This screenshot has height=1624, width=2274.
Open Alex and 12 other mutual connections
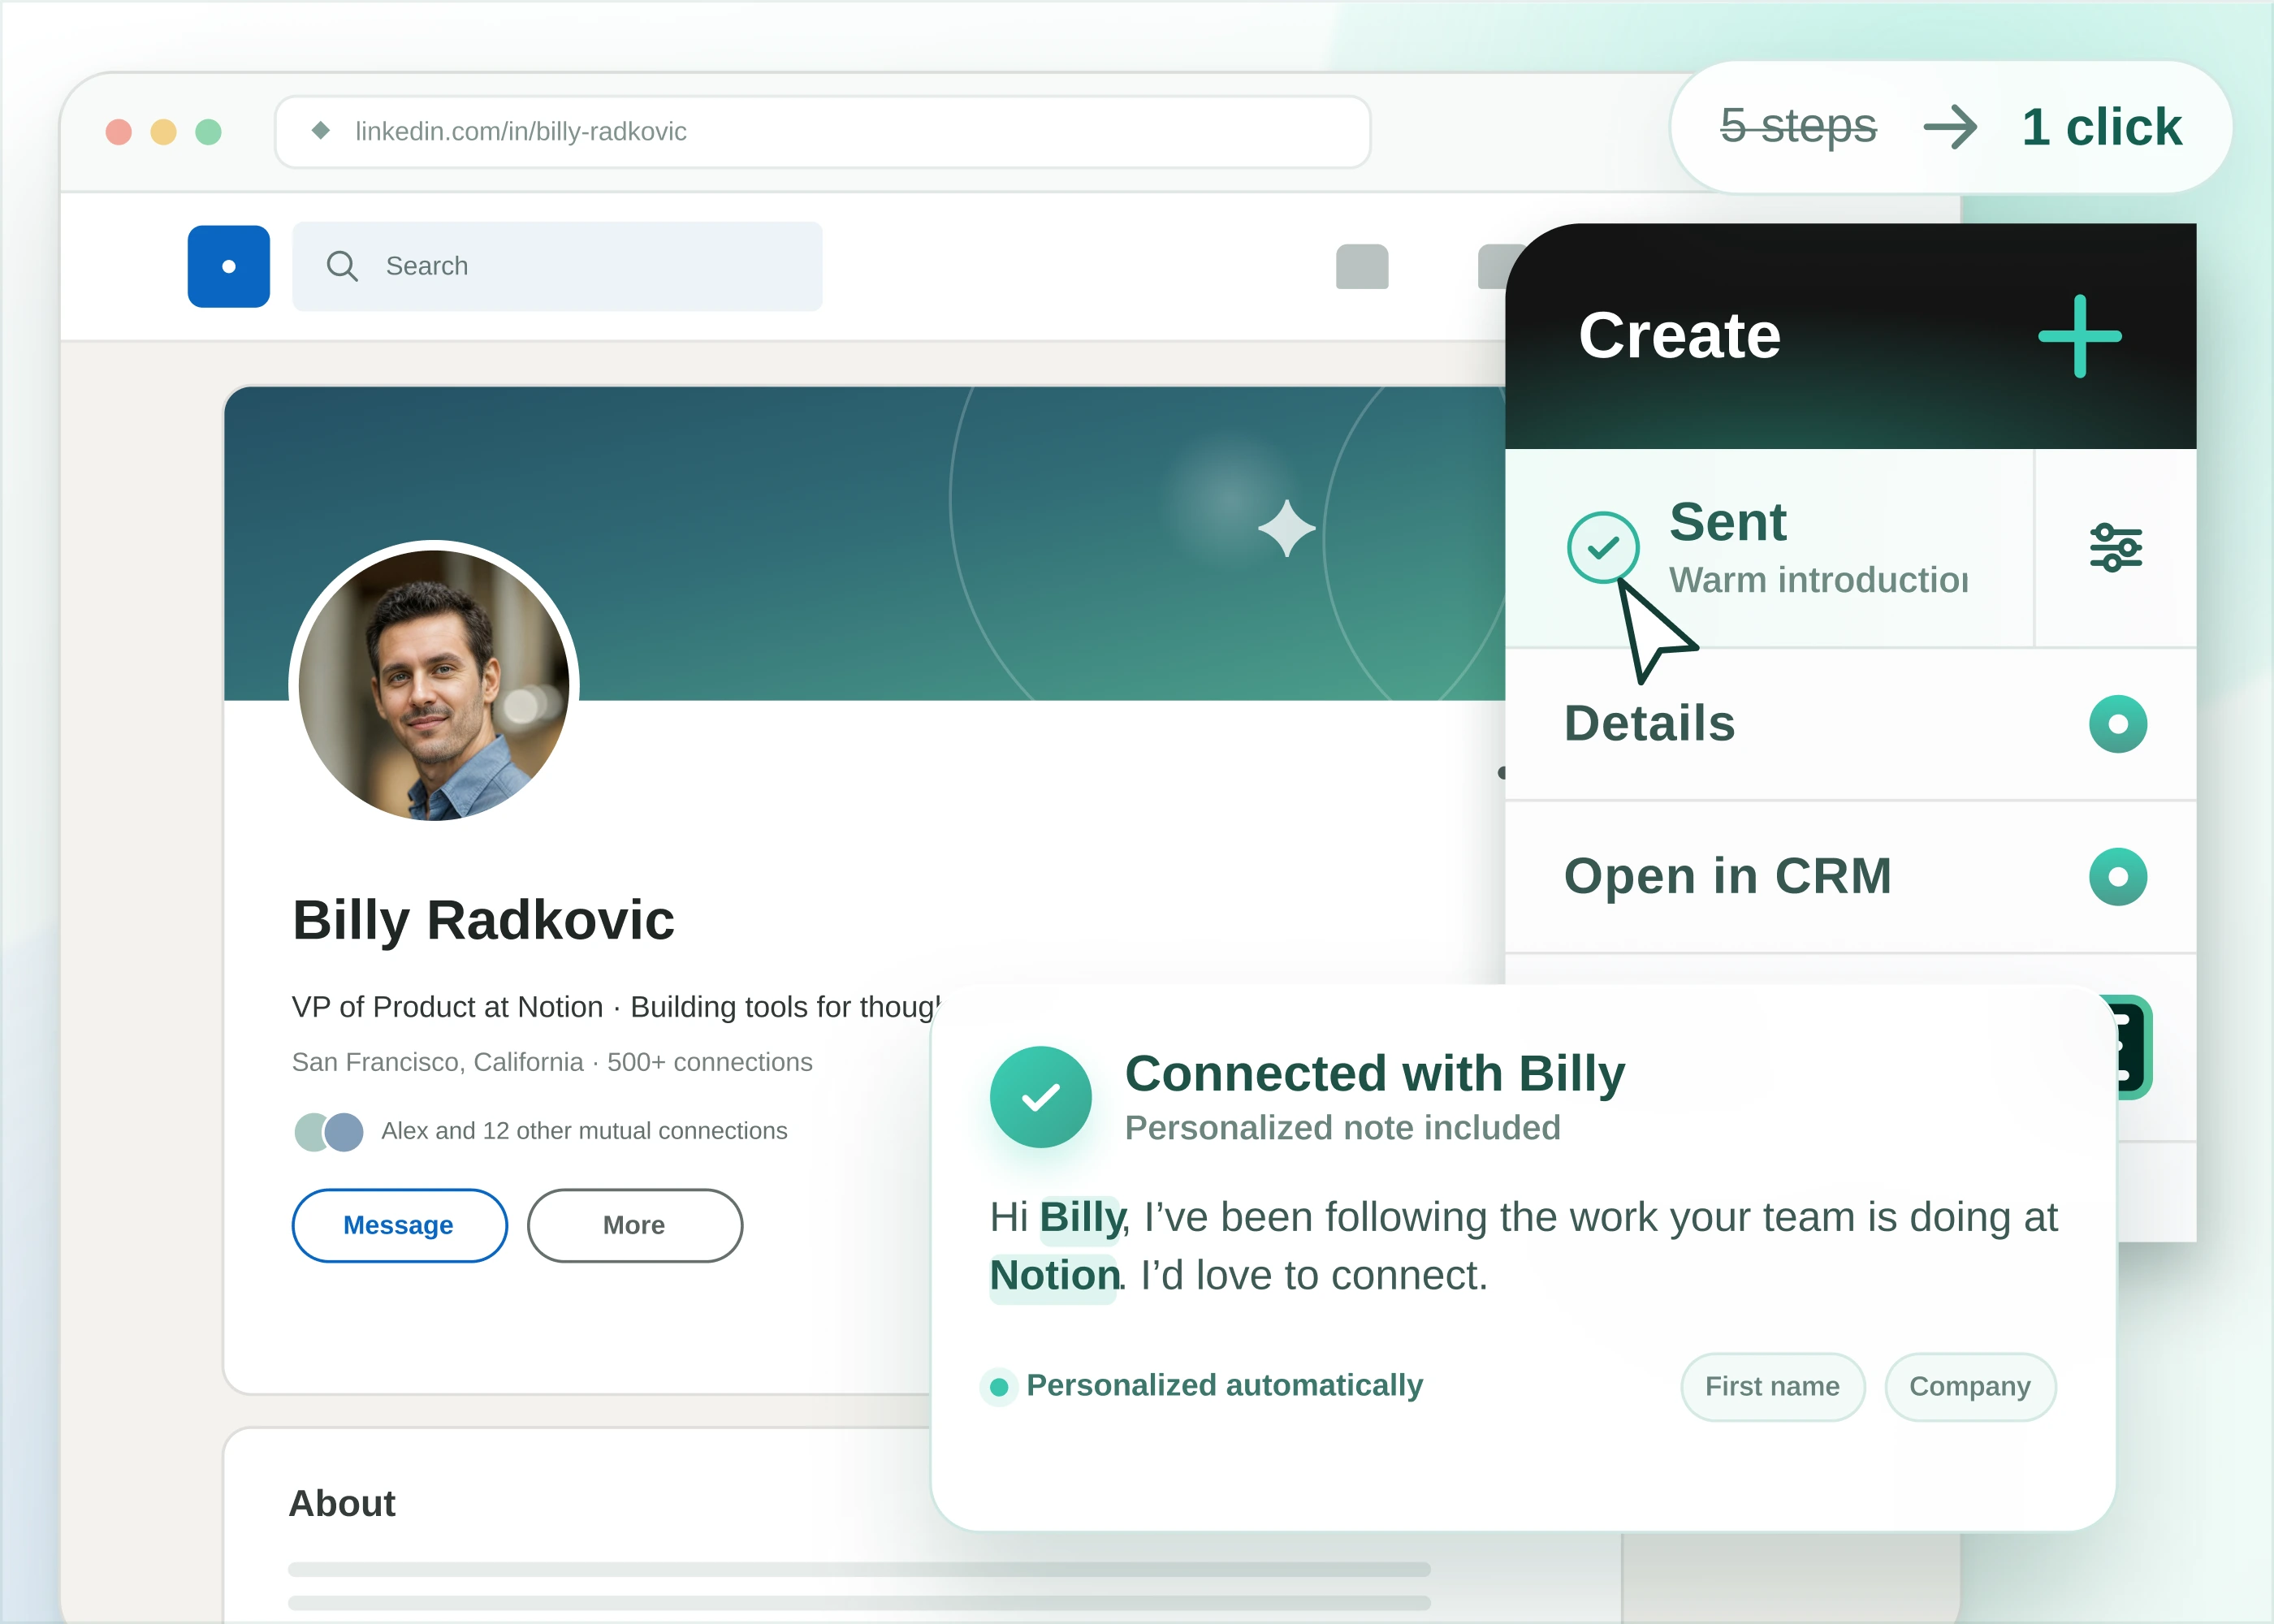(x=584, y=1131)
